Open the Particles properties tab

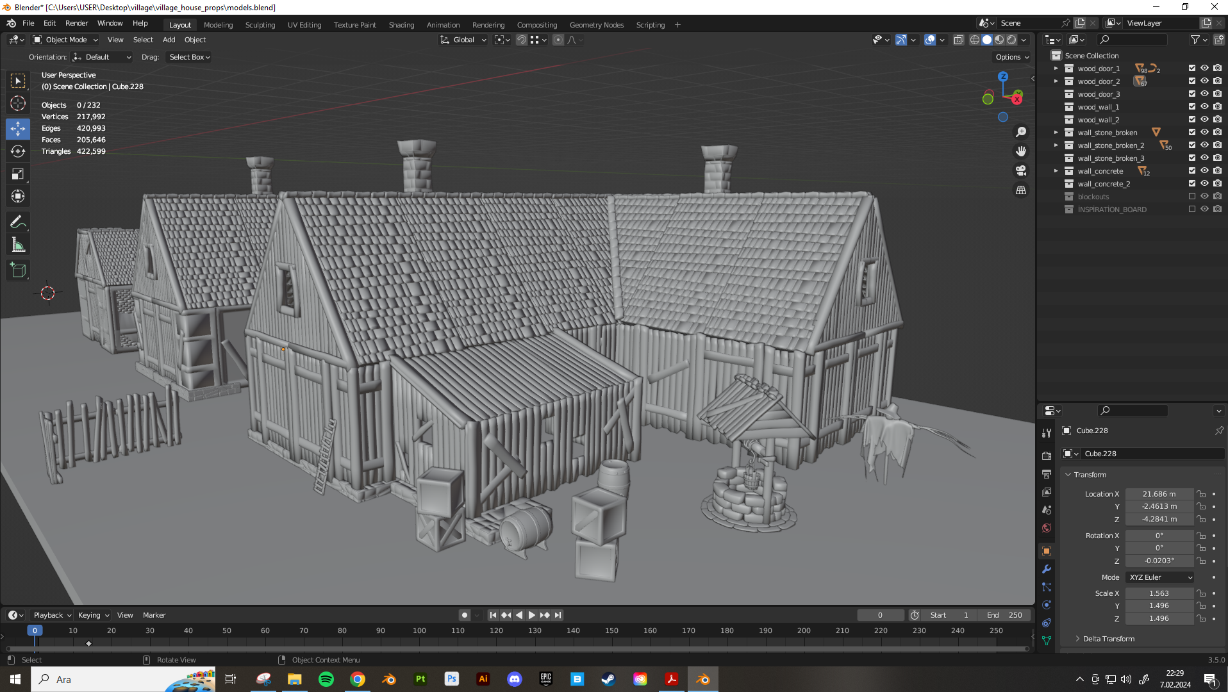[x=1047, y=587]
